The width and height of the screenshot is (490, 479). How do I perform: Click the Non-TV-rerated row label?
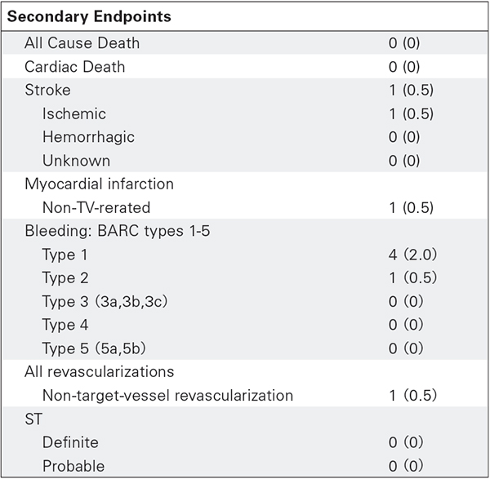tap(95, 207)
